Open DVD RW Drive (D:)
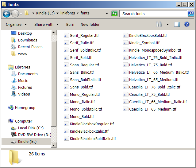Image resolution: width=196 pixels, height=168 pixels. point(31,135)
